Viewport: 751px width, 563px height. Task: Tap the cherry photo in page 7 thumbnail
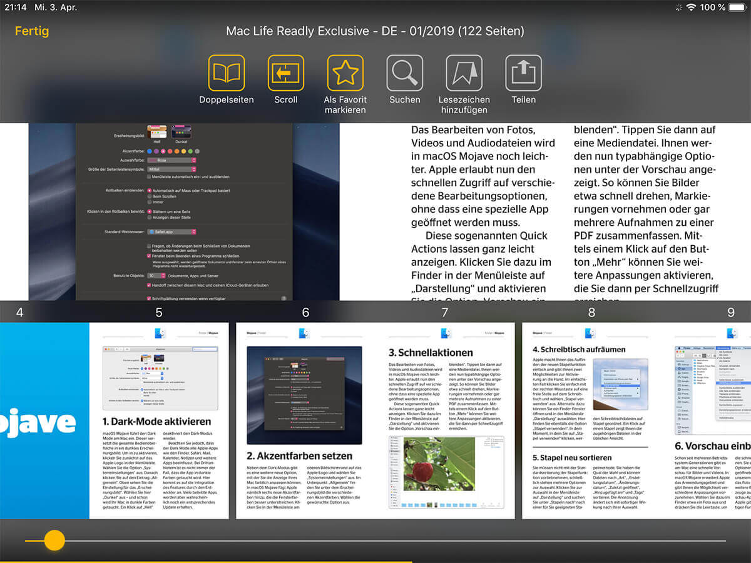[x=439, y=464]
